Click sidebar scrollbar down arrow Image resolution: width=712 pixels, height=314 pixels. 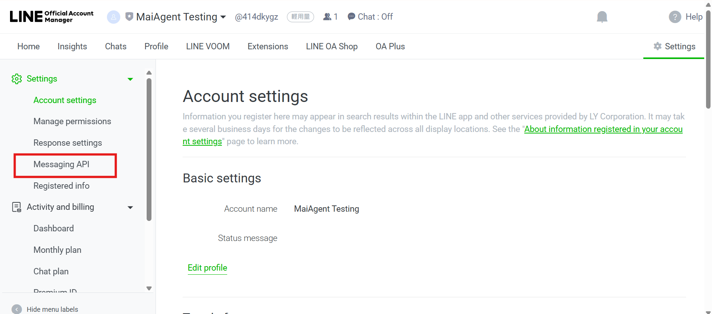coord(149,288)
